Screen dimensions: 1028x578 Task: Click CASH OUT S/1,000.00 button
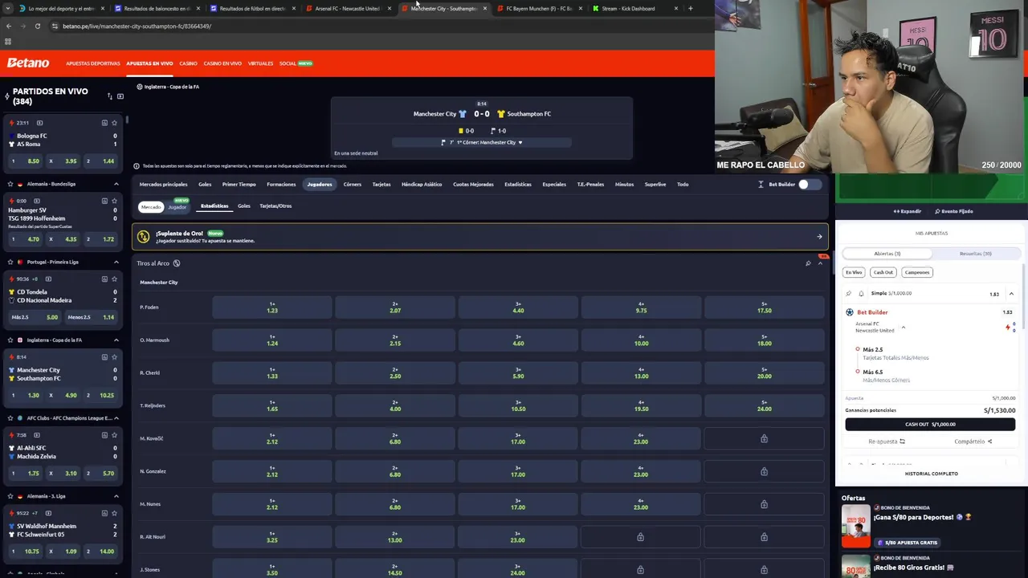[x=930, y=424]
